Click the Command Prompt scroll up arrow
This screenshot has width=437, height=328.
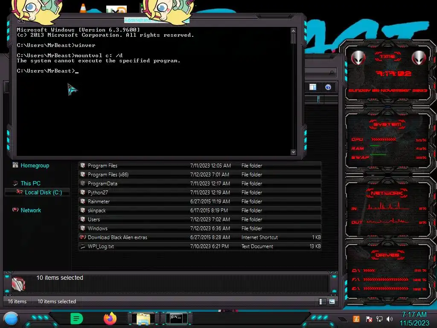tap(293, 30)
